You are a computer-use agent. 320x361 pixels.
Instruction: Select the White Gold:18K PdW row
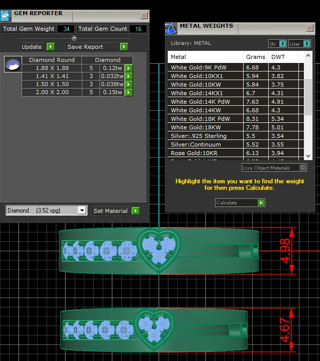tap(236, 118)
